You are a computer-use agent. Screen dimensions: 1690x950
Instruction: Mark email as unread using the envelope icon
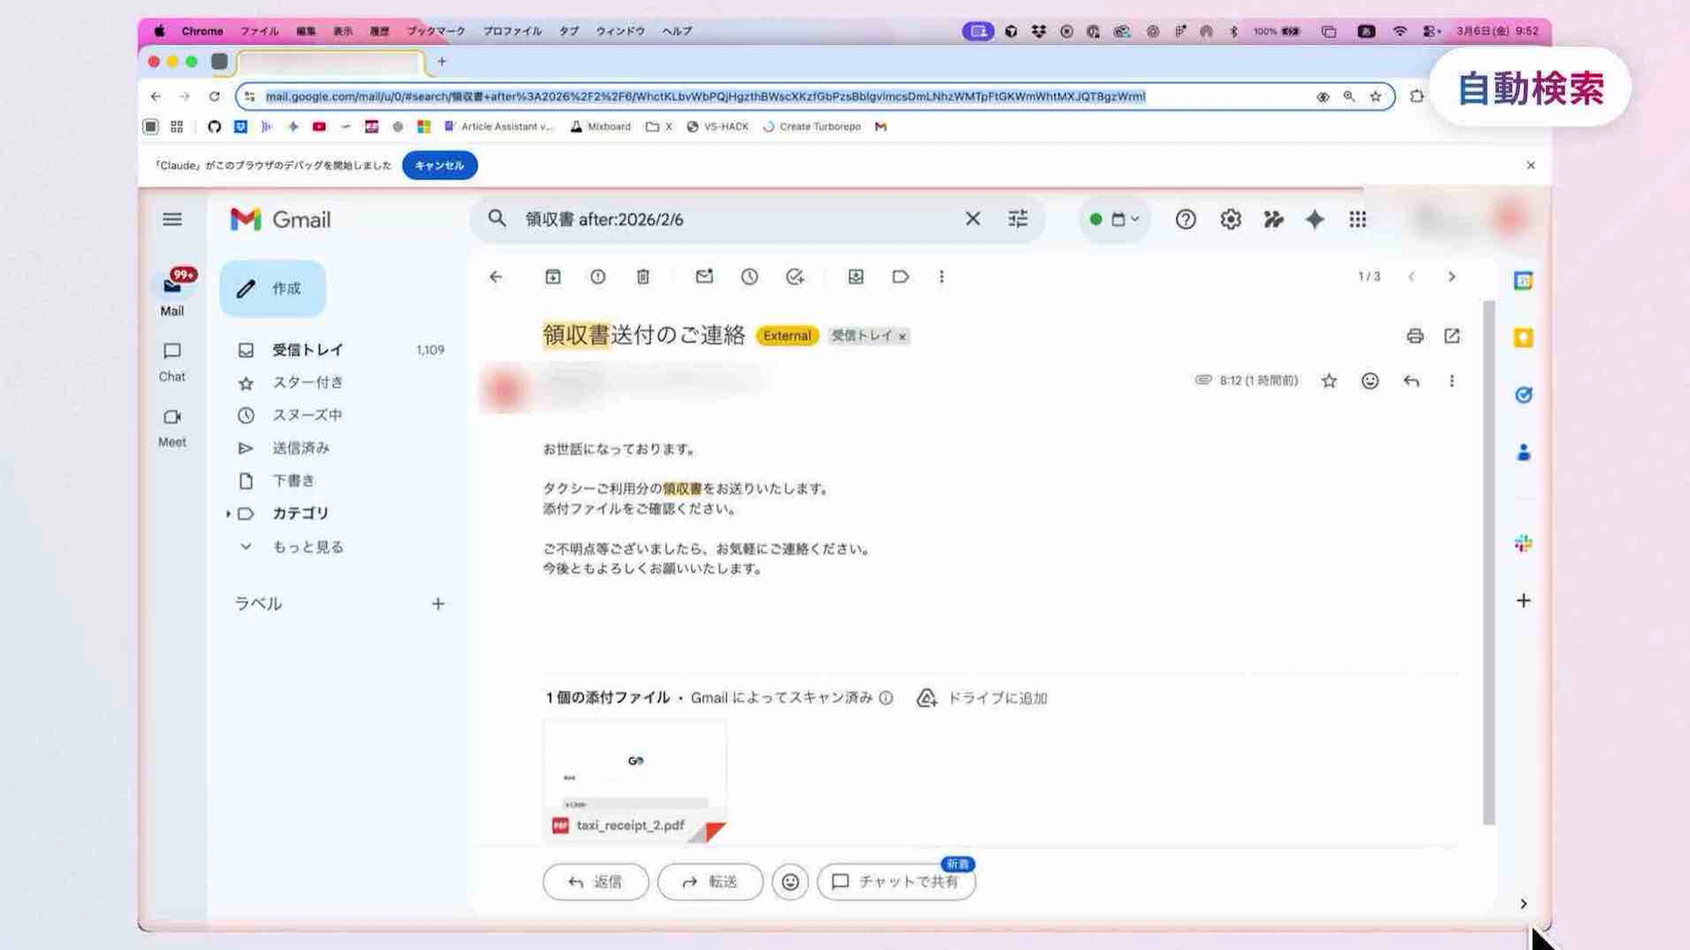coord(704,277)
